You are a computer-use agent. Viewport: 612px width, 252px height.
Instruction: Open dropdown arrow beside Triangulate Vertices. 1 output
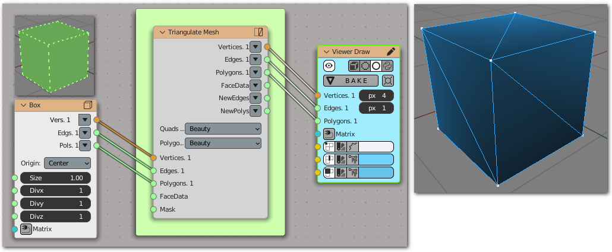tap(255, 47)
